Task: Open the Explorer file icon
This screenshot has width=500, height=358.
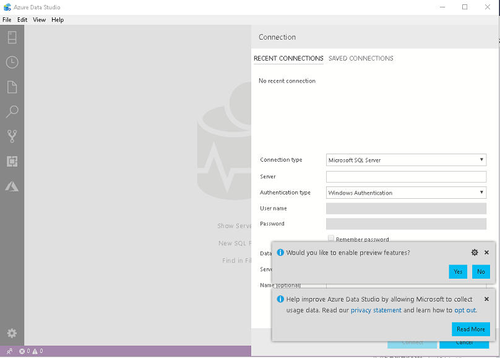Action: pyautogui.click(x=12, y=87)
